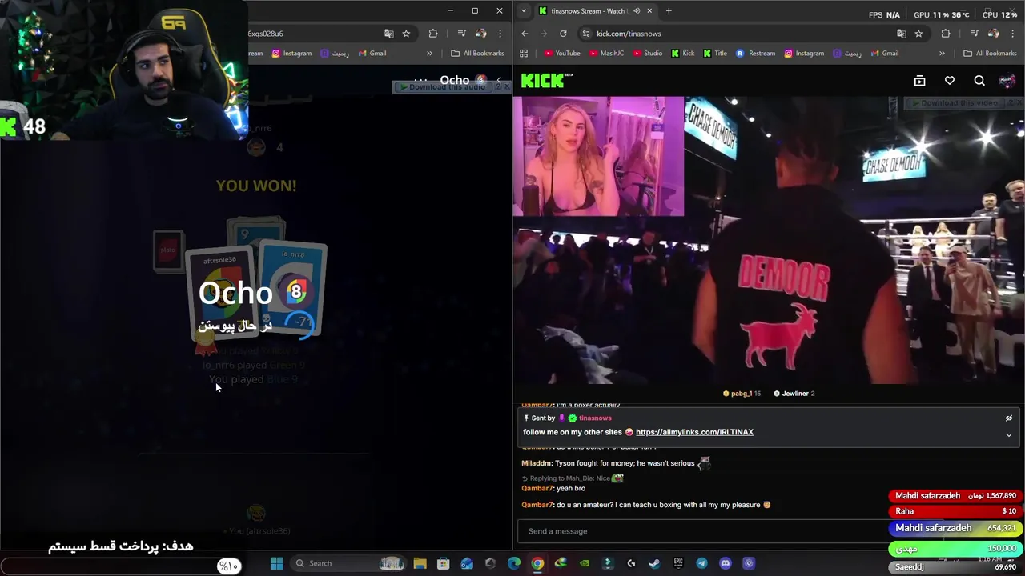Click translate icon in kick.com address bar

pyautogui.click(x=902, y=34)
